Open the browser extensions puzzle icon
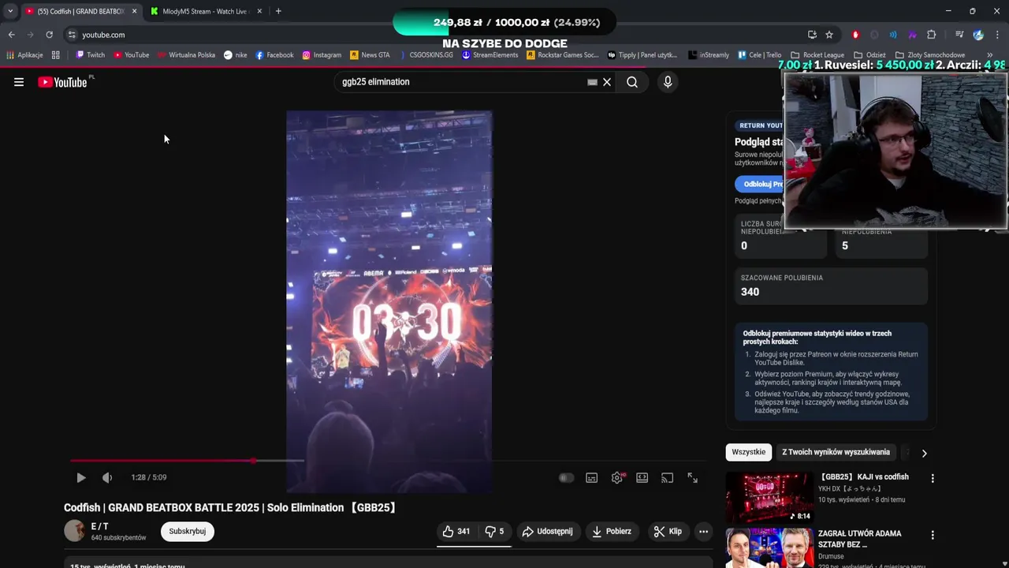1009x568 pixels. (931, 35)
